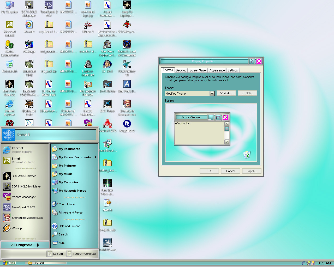This screenshot has width=334, height=267.
Task: Launch Hitman 2 desktop shortcut
Action: coord(88,27)
